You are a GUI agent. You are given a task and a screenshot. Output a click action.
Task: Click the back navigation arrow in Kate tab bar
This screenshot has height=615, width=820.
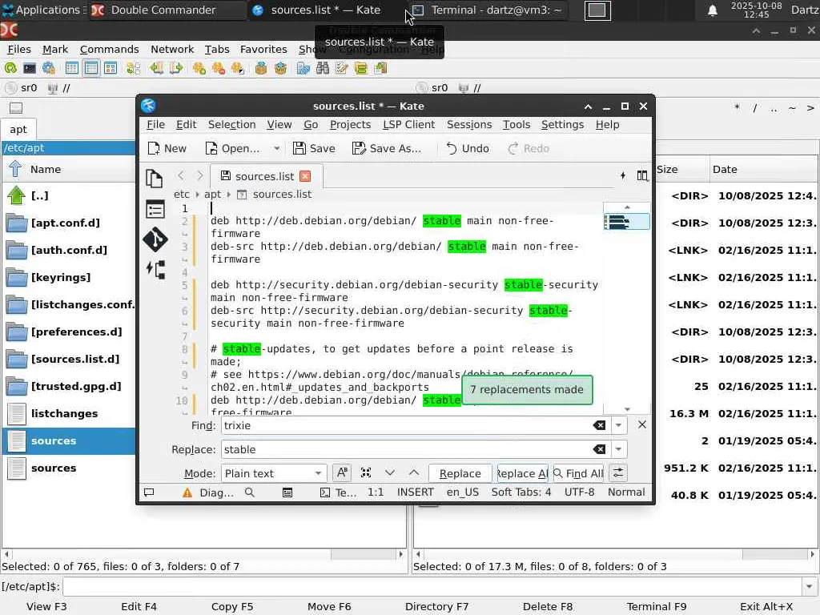(x=181, y=175)
